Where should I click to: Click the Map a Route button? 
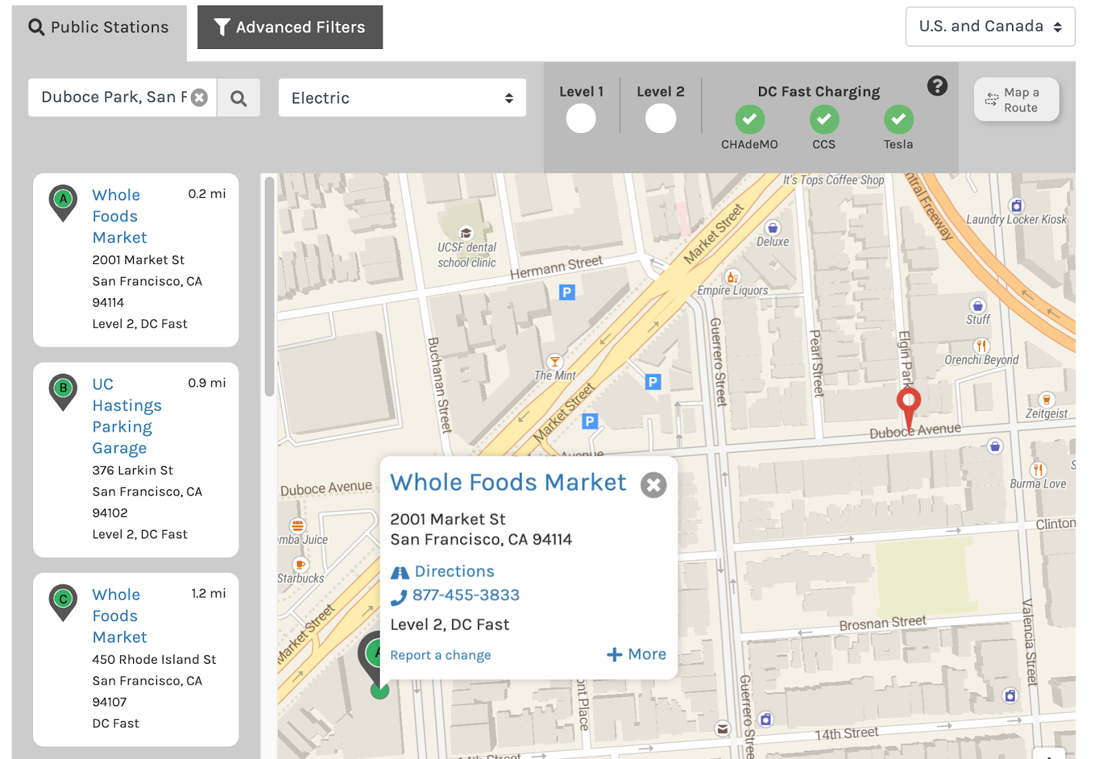tap(1016, 99)
